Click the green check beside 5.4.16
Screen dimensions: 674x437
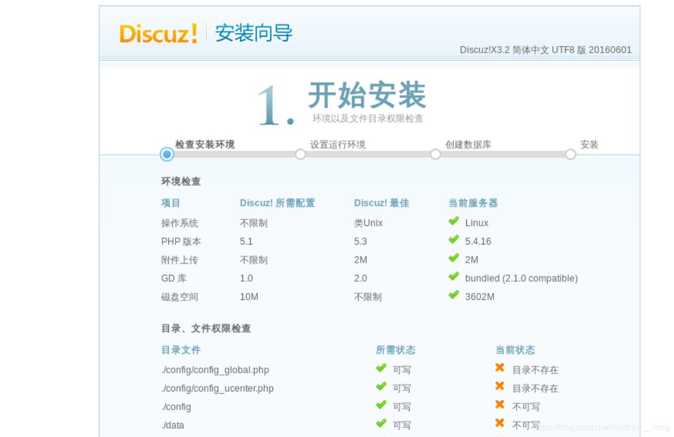(454, 240)
